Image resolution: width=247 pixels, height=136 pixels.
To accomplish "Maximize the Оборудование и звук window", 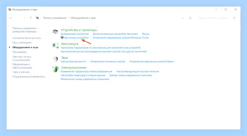I will coord(226,9).
